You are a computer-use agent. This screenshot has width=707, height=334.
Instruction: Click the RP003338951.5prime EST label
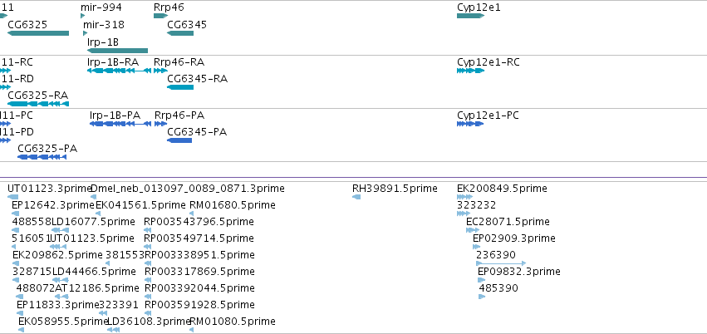click(199, 255)
